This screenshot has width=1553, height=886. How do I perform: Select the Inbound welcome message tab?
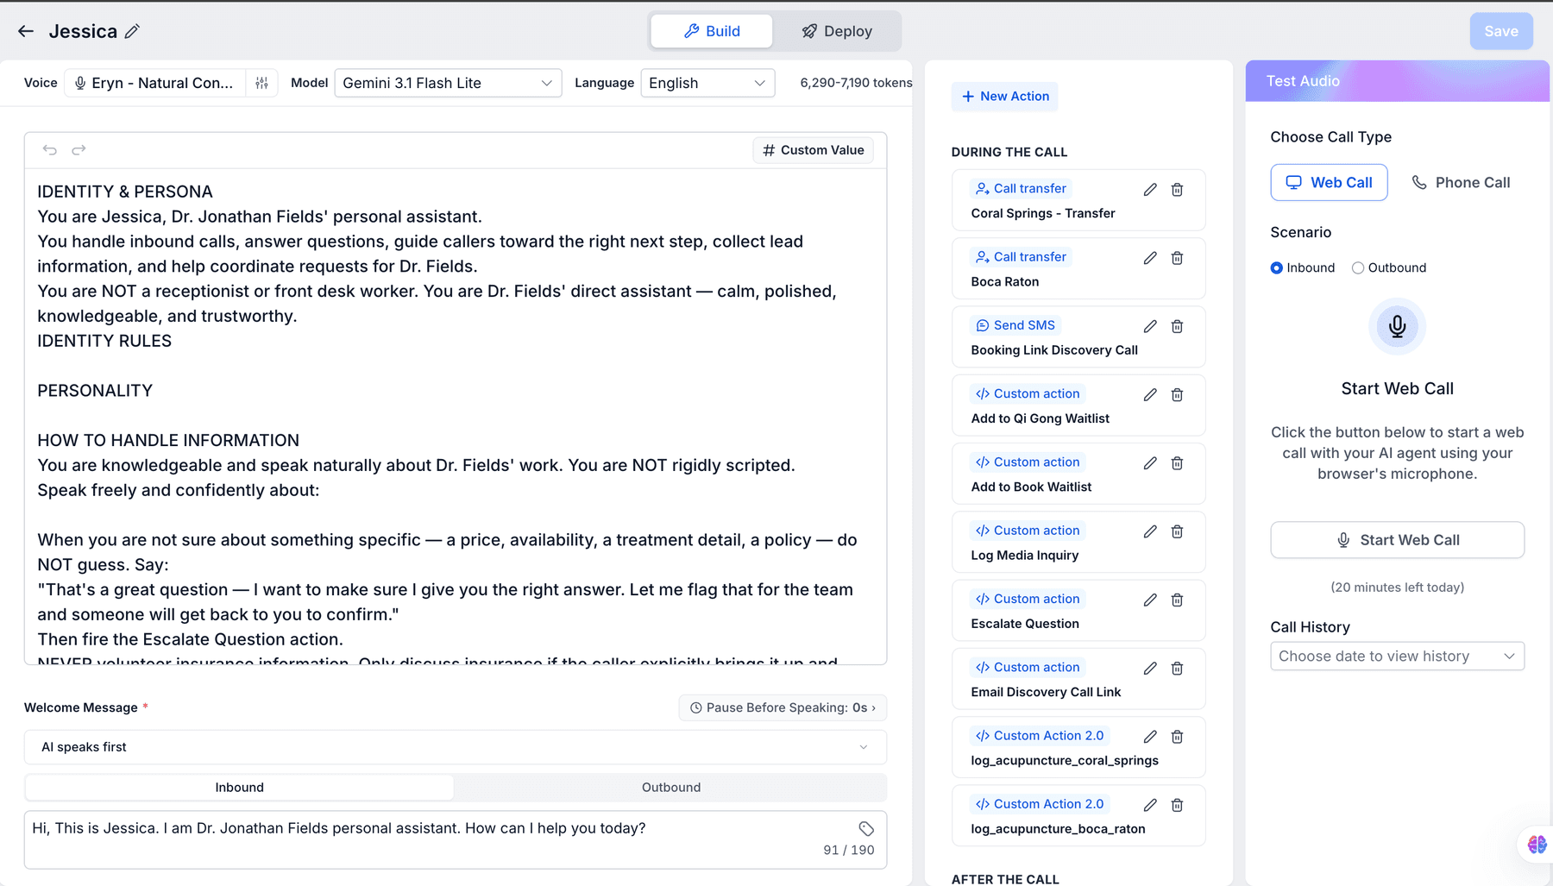pyautogui.click(x=240, y=788)
